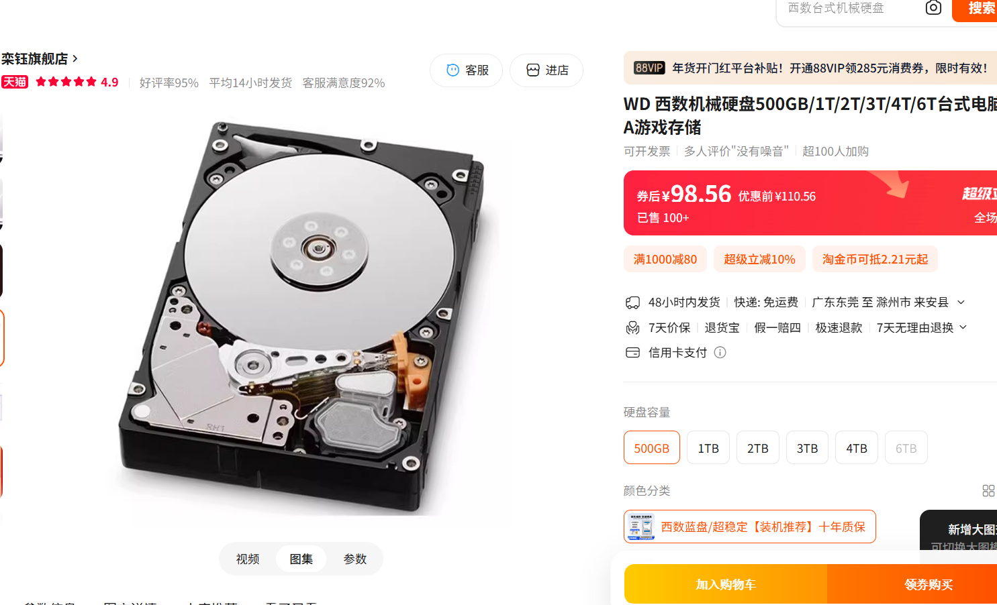Choose the 4TB capacity option
Screen dimensions: 997x605
point(857,447)
